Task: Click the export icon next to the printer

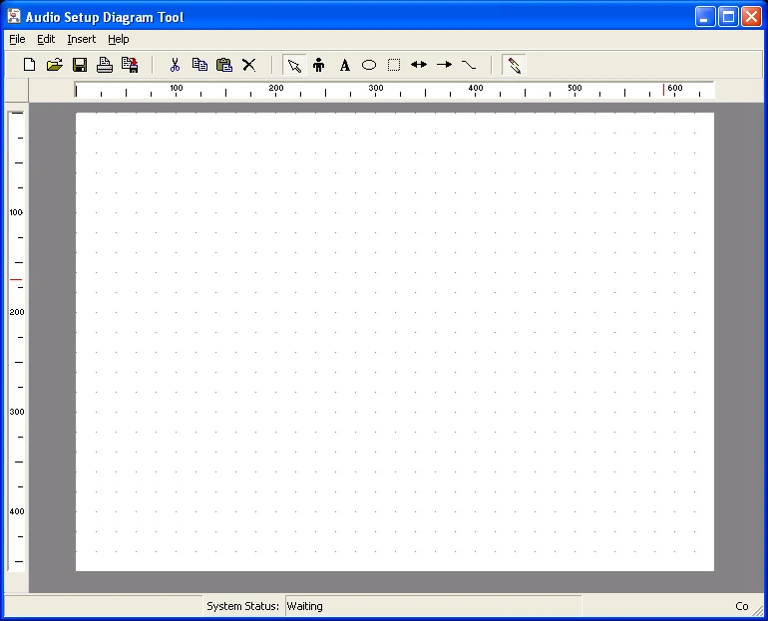Action: point(130,65)
